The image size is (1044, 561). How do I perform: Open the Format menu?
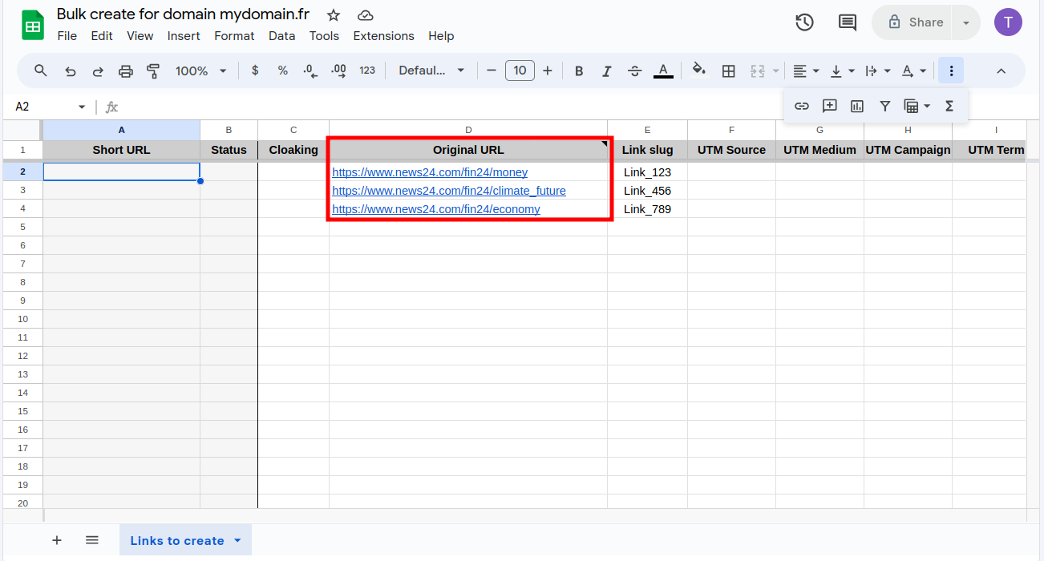(234, 36)
